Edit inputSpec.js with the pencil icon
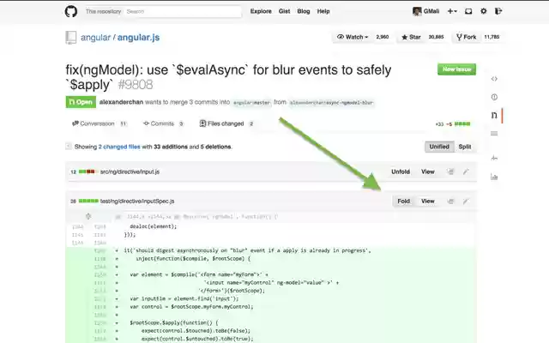Image resolution: width=549 pixels, height=343 pixels. click(466, 202)
